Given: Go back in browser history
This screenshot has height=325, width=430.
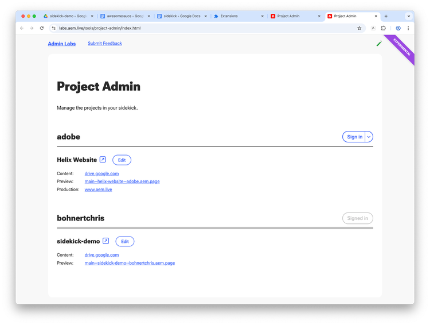Looking at the screenshot, I should [22, 28].
